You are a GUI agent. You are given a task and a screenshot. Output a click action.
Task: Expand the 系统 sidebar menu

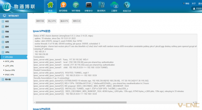[14, 47]
